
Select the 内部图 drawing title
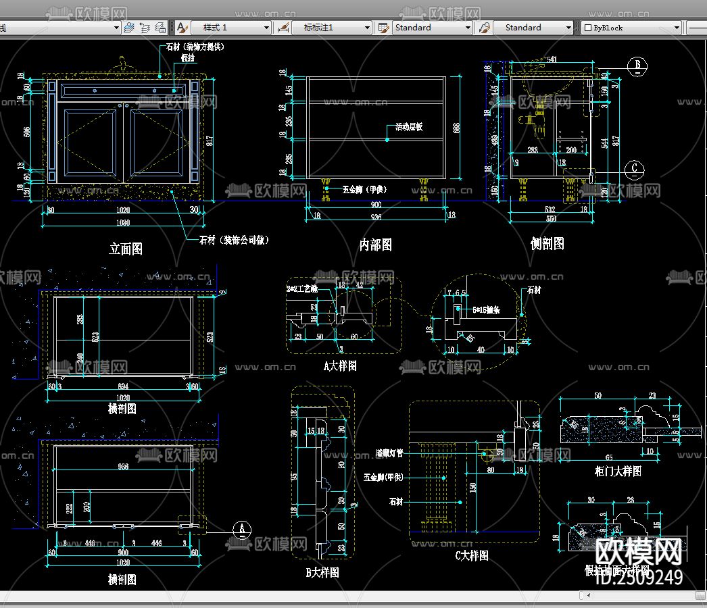click(x=375, y=245)
